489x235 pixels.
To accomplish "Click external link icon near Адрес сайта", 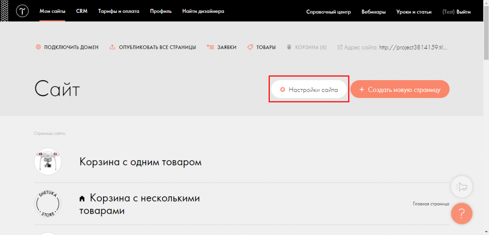I will pyautogui.click(x=340, y=48).
